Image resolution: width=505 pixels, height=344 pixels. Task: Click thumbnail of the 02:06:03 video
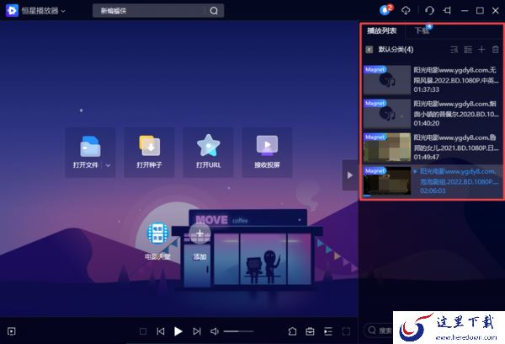tap(387, 181)
